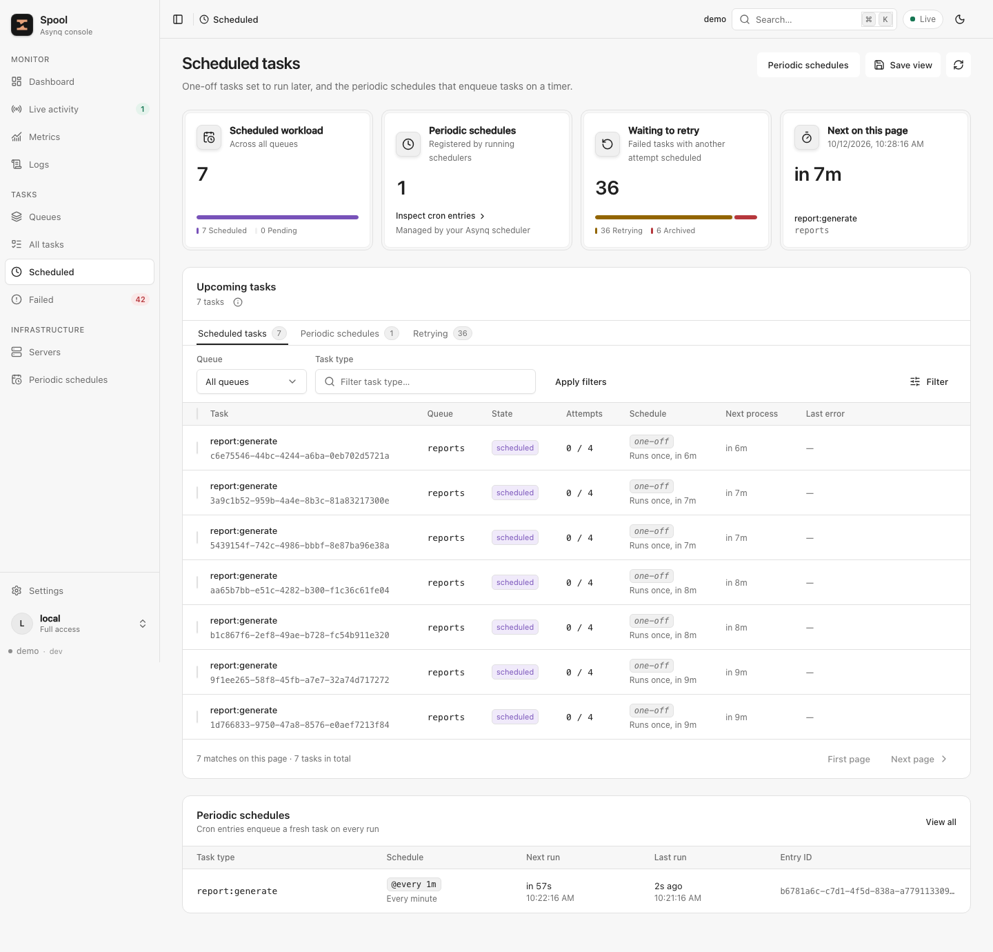Click the retry icon on the Waiting to retry card
Screen dimensions: 993x952
point(608,144)
